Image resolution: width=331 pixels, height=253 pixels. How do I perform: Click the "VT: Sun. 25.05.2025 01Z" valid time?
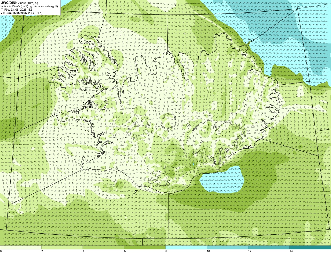point(17,13)
